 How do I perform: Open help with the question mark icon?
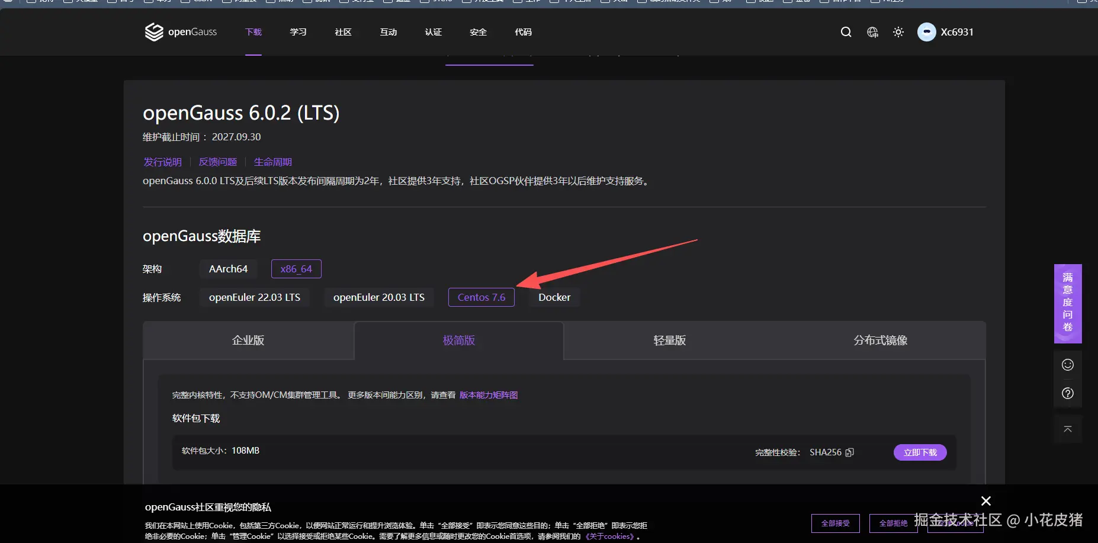coord(1067,393)
